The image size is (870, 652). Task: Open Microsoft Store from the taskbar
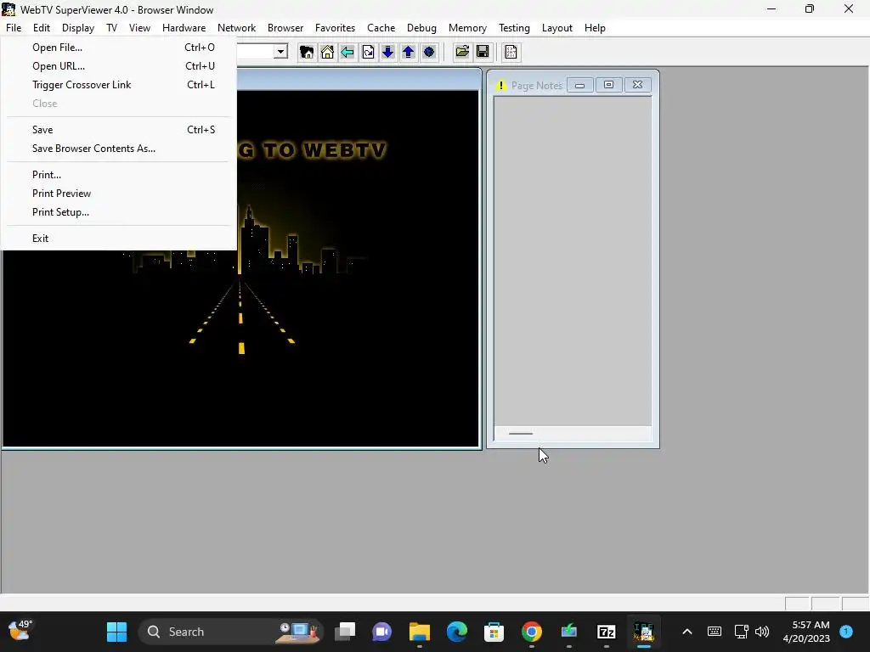click(494, 632)
